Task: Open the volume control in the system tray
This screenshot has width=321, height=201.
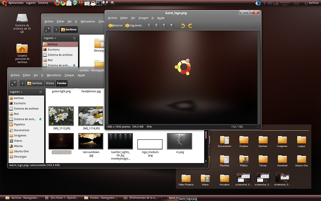Action: pos(270,3)
